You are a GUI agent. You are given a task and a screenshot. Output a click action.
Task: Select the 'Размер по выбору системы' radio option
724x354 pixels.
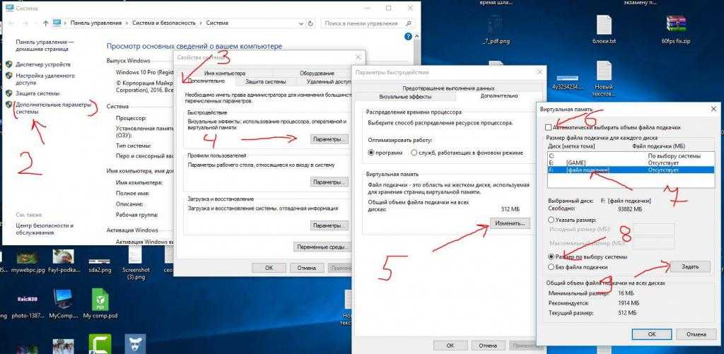(552, 256)
